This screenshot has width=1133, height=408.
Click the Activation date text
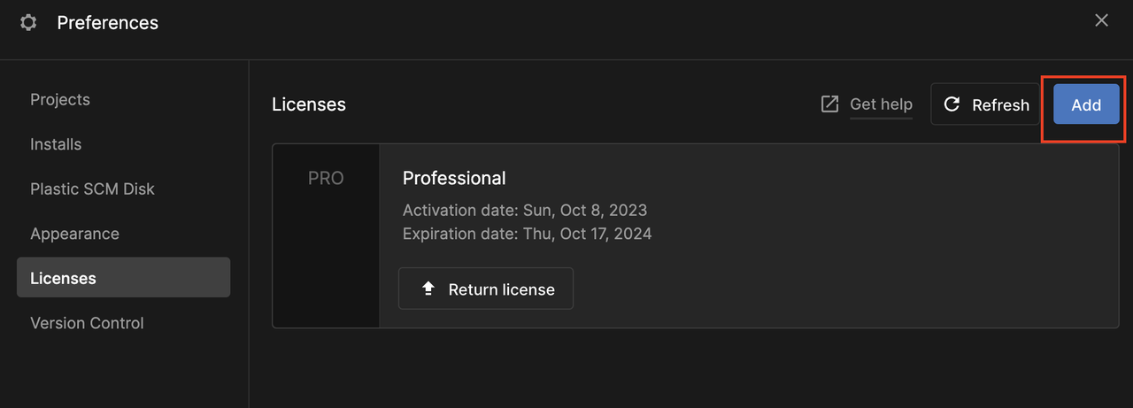(x=525, y=211)
